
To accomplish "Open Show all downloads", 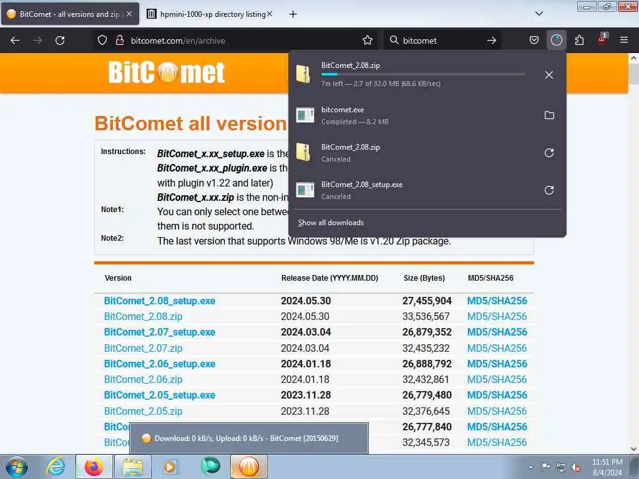I will 331,223.
